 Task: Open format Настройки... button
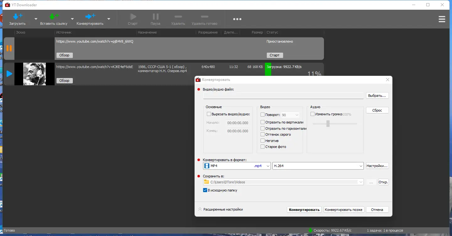click(x=377, y=166)
